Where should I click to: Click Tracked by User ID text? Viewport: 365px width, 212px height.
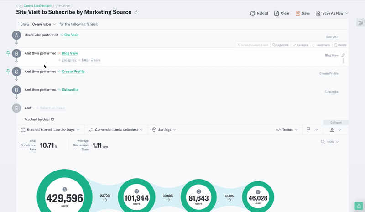pos(39,119)
